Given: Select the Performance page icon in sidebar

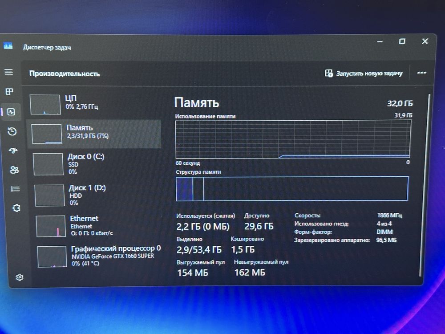Looking at the screenshot, I should tap(11, 112).
